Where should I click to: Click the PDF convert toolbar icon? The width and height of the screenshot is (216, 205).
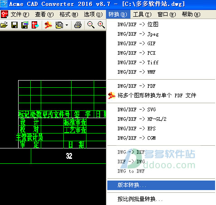[48, 25]
